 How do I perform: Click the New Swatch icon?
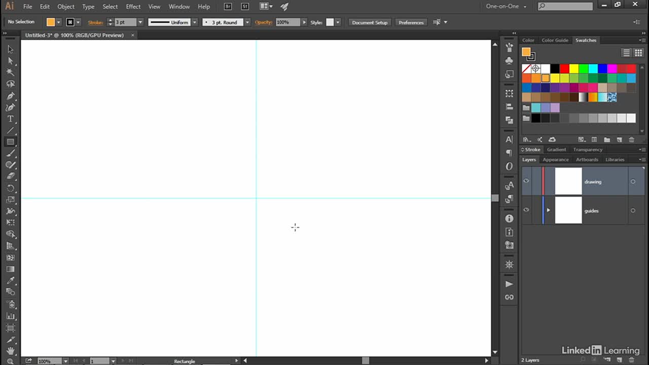click(619, 139)
